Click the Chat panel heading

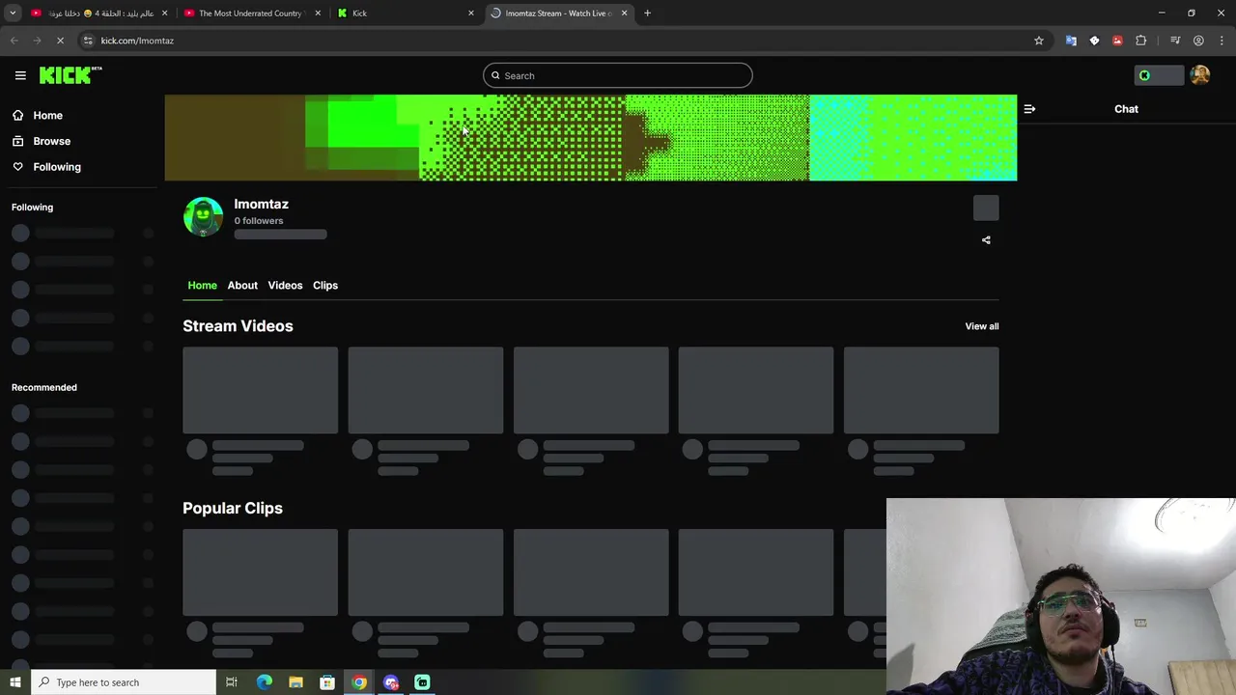coord(1126,109)
